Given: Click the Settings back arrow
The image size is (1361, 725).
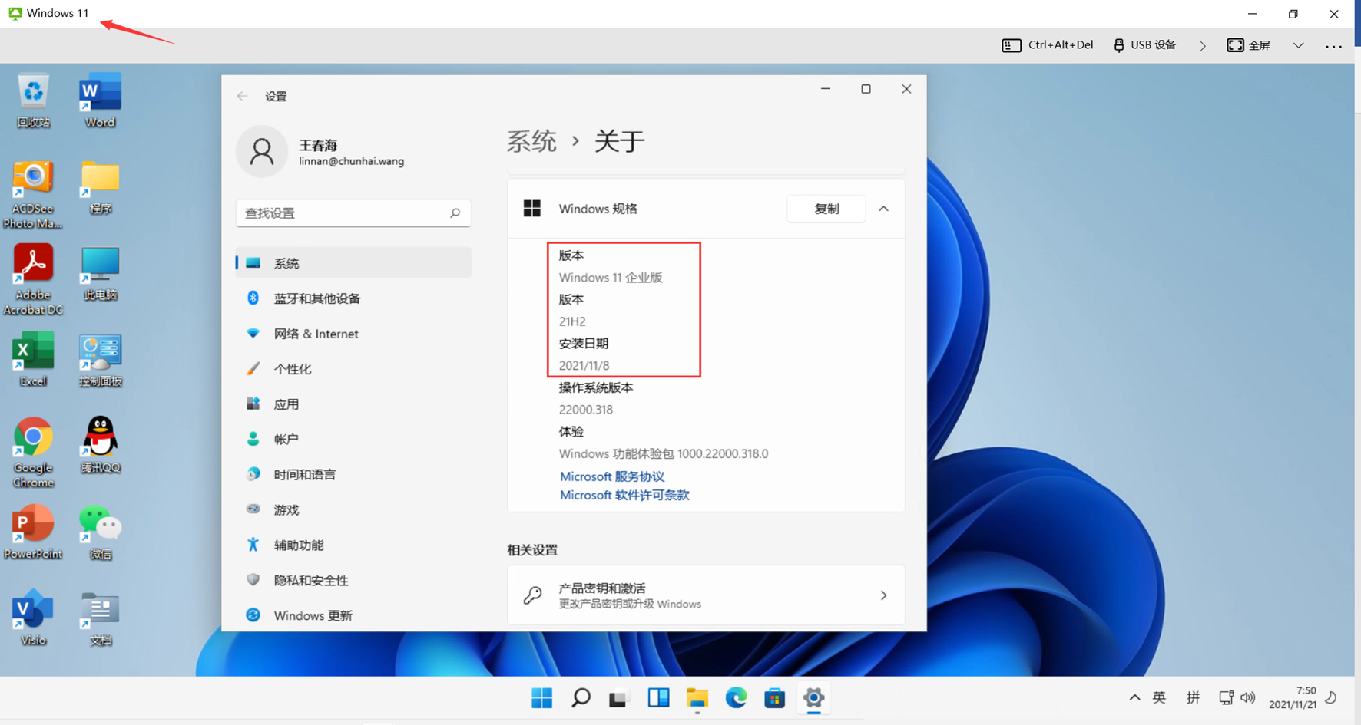Looking at the screenshot, I should [x=243, y=96].
